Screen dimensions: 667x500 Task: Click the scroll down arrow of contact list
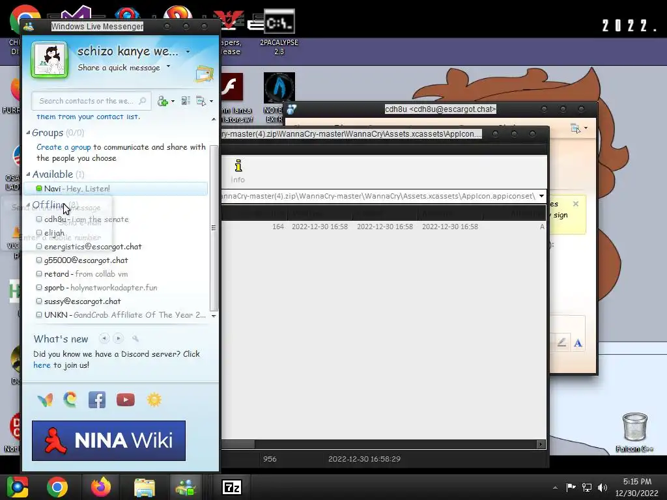coord(214,316)
